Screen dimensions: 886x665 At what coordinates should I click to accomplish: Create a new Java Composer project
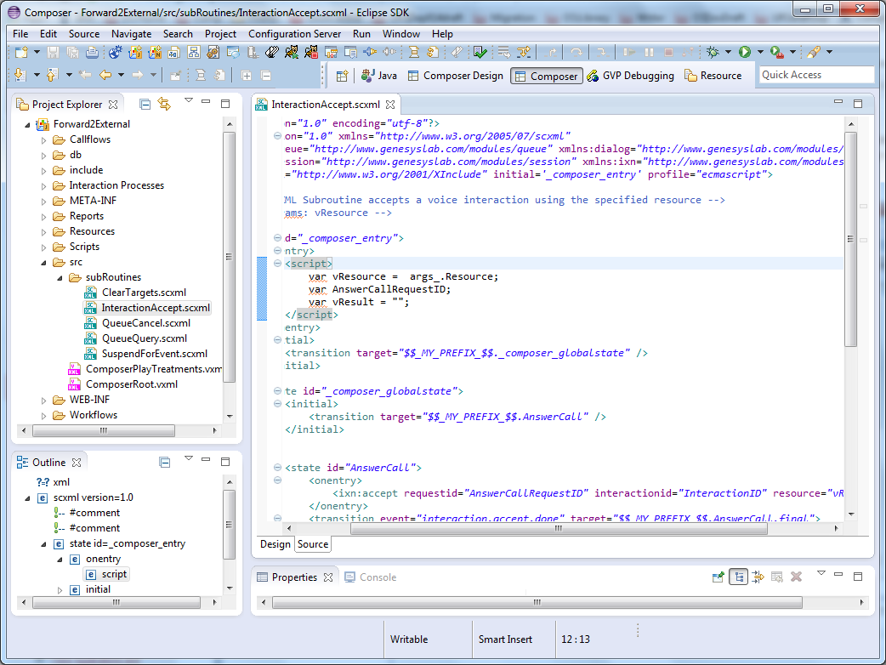tap(135, 53)
